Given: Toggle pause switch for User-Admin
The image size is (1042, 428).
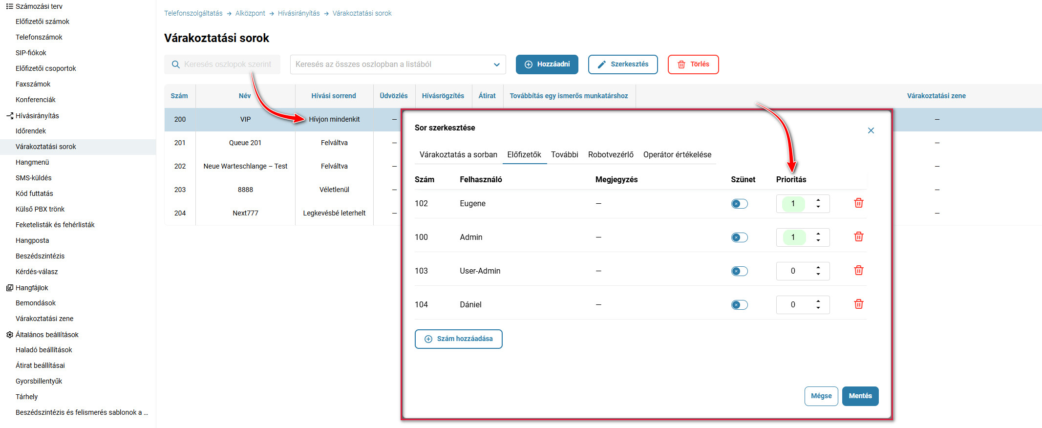Looking at the screenshot, I should (739, 271).
